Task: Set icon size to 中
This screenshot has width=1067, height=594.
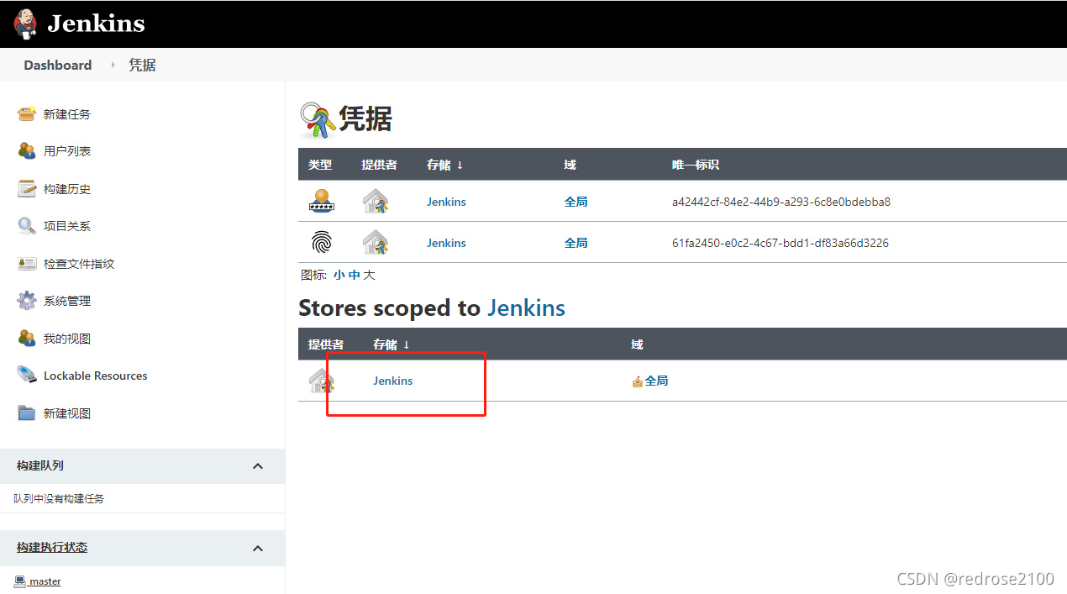Action: click(x=354, y=275)
